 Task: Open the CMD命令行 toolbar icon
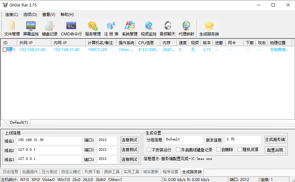(71, 28)
